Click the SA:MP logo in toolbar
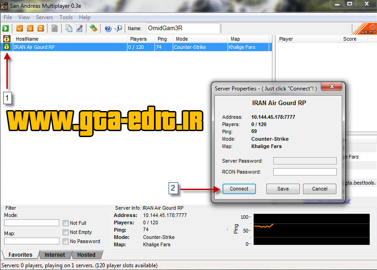 point(364,29)
